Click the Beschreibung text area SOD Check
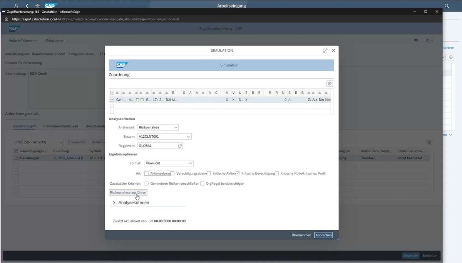This screenshot has height=263, width=462. pos(66,89)
